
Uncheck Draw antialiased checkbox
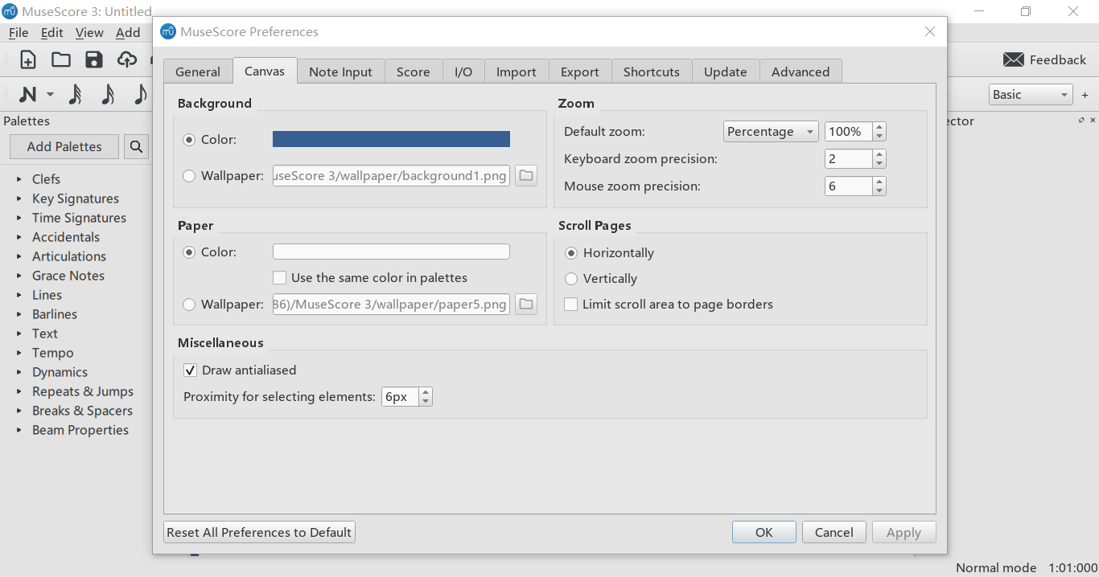coord(191,370)
